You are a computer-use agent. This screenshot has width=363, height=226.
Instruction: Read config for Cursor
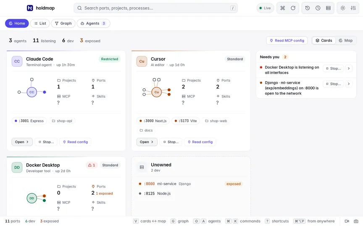200,142
